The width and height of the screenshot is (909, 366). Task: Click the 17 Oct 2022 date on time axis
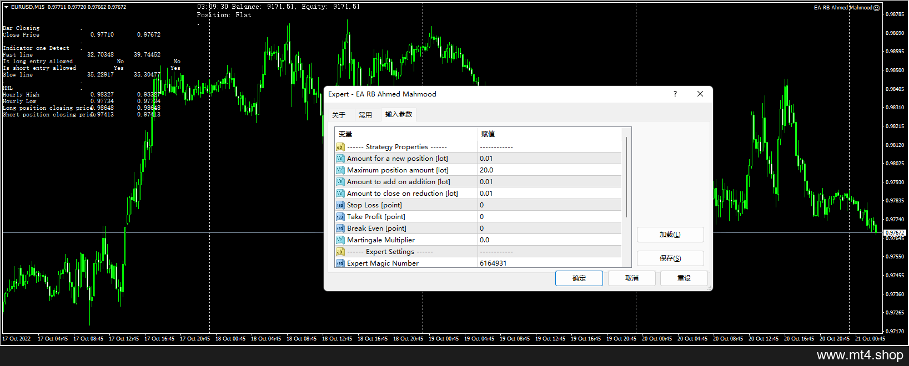pyautogui.click(x=17, y=338)
